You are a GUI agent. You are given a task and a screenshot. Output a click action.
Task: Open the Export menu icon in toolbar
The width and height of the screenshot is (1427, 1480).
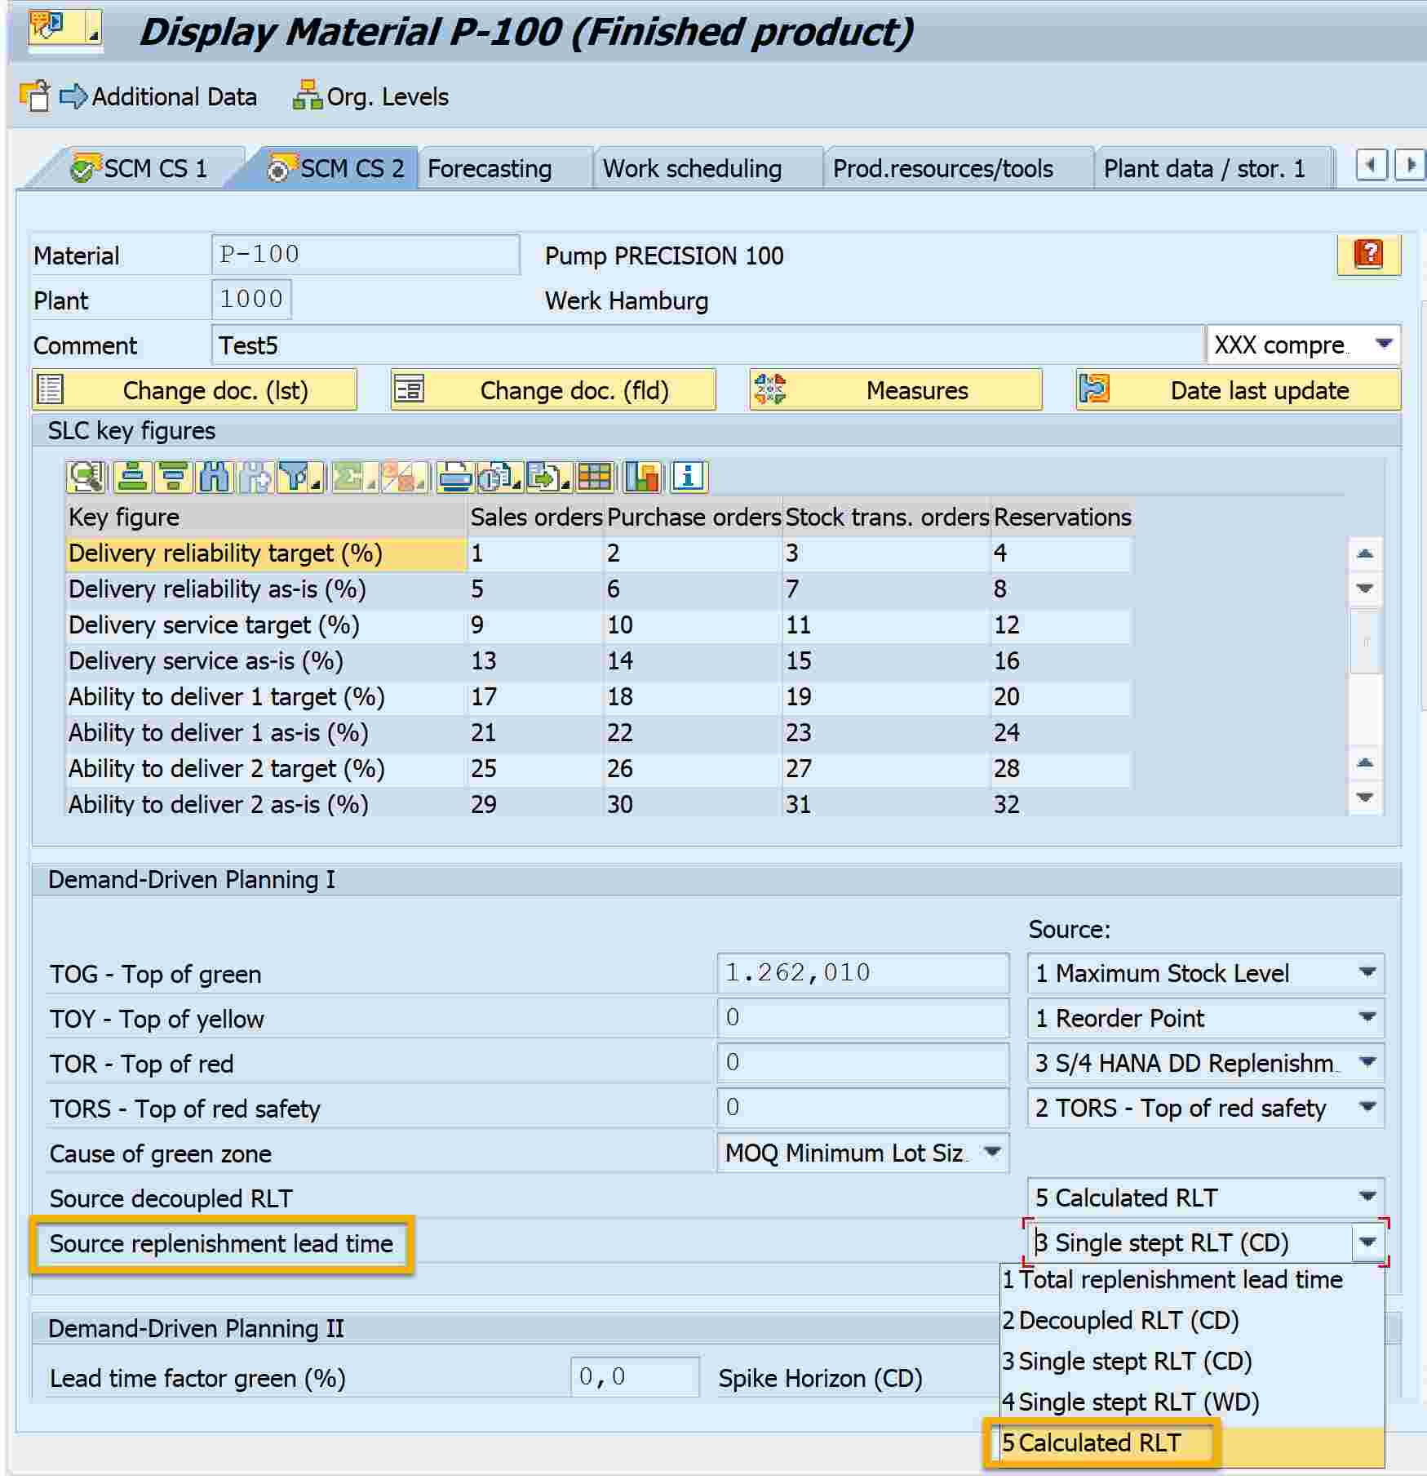547,477
